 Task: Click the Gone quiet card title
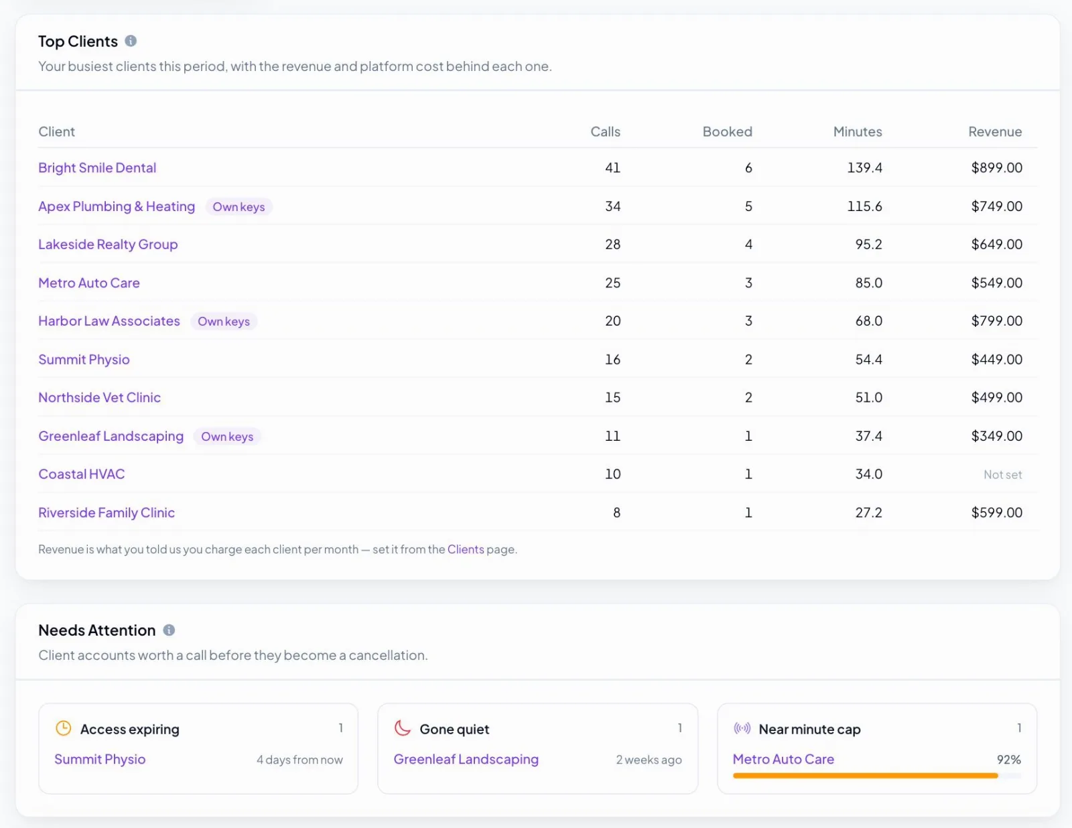tap(454, 729)
